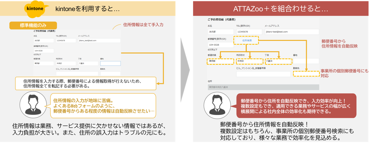Click the highlighted 市区町村 field on right
This screenshot has width=372, height=144.
coord(249,61)
